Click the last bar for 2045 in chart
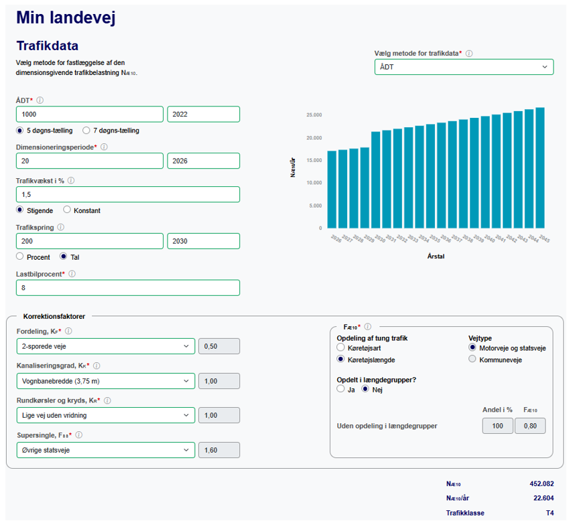The height and width of the screenshot is (525, 569). (x=540, y=167)
